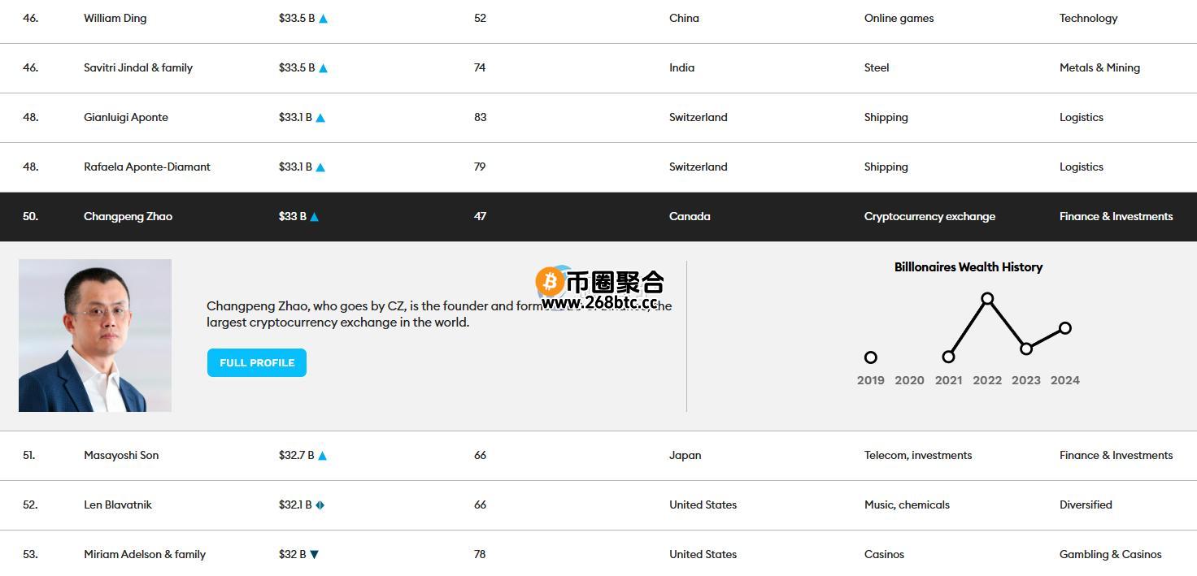Click the down arrow next to Miriam Adelson's $32 B
The height and width of the screenshot is (576, 1197).
[x=315, y=555]
